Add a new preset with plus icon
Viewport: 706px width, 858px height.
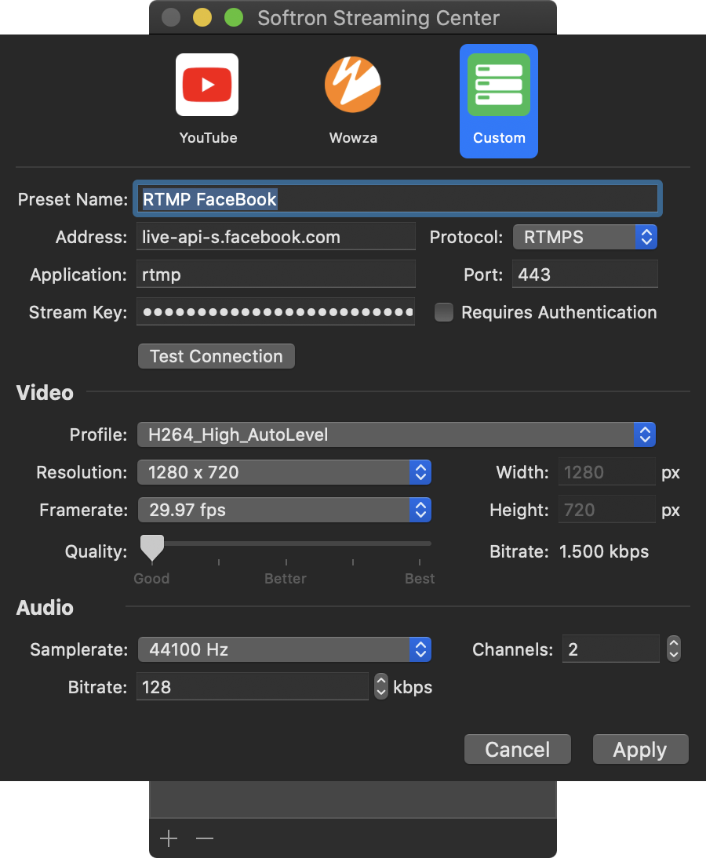coord(169,838)
